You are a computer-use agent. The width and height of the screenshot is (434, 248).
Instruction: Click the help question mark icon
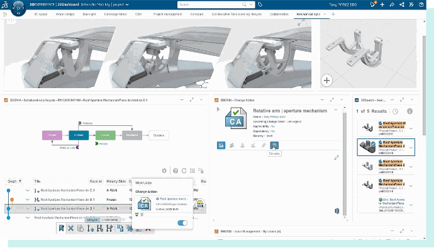(x=175, y=171)
